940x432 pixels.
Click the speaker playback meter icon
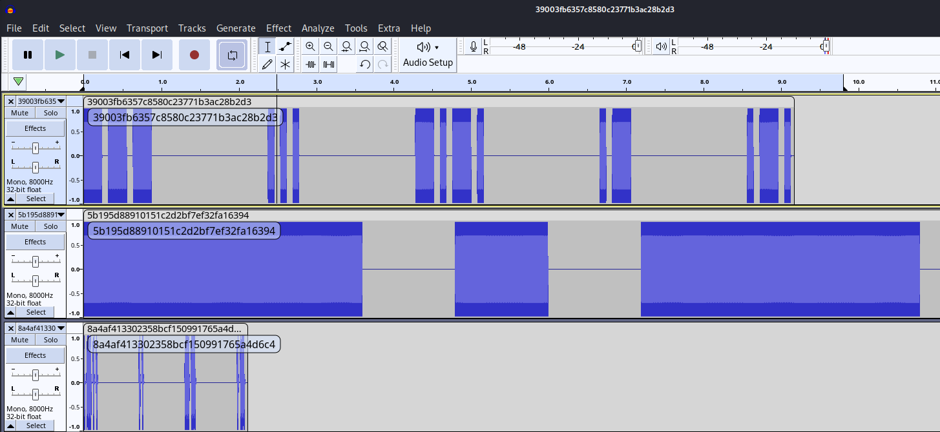661,46
